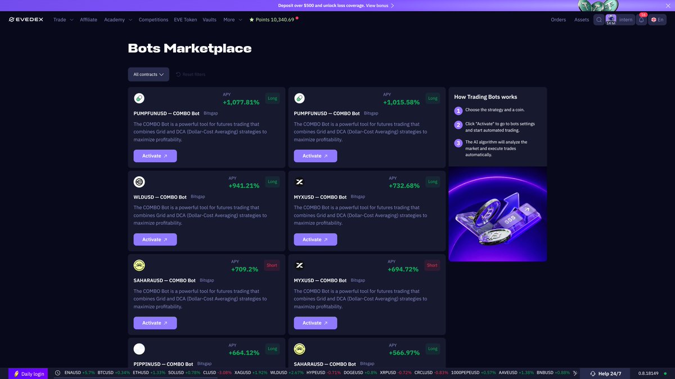
Task: Select DOGEUSD in the ticker bar
Action: (x=360, y=373)
